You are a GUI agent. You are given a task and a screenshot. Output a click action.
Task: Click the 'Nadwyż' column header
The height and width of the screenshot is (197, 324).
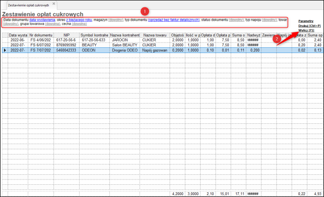(253, 35)
